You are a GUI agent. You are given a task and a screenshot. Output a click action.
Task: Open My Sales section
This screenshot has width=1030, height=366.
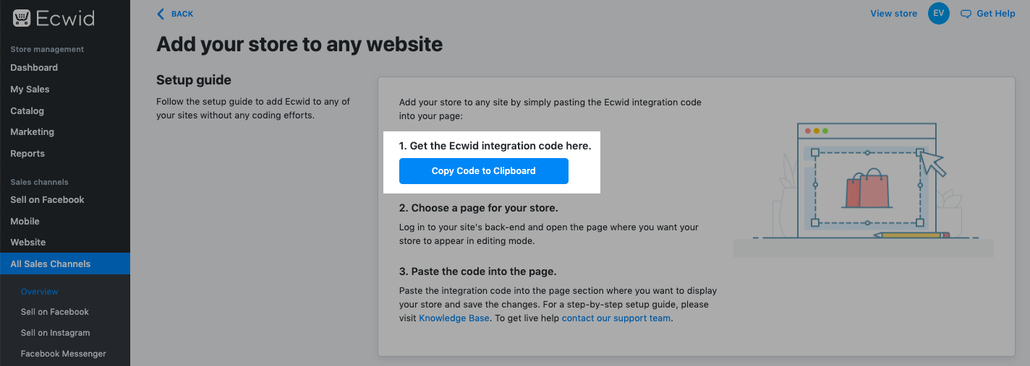[x=30, y=89]
